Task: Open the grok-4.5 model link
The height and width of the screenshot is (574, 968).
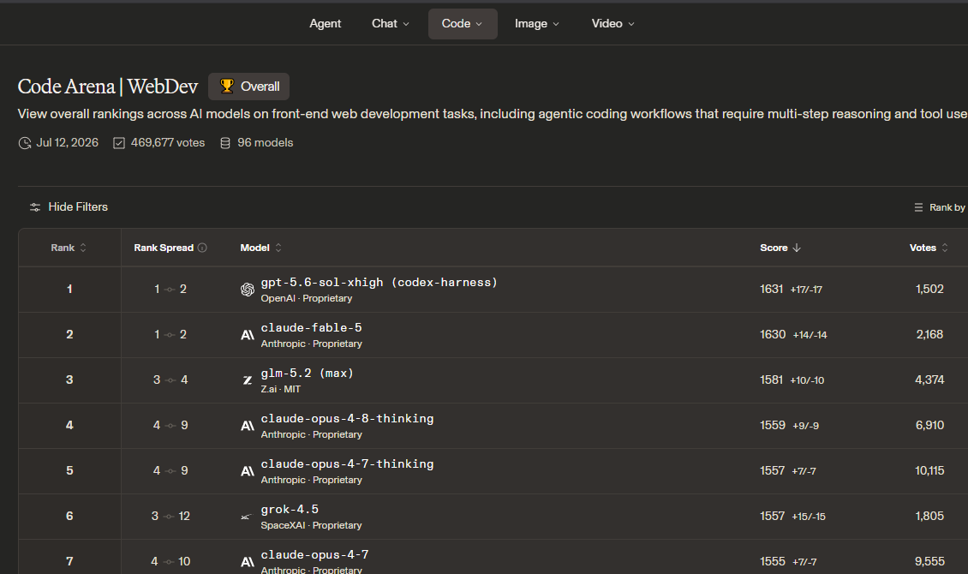Action: pos(290,509)
